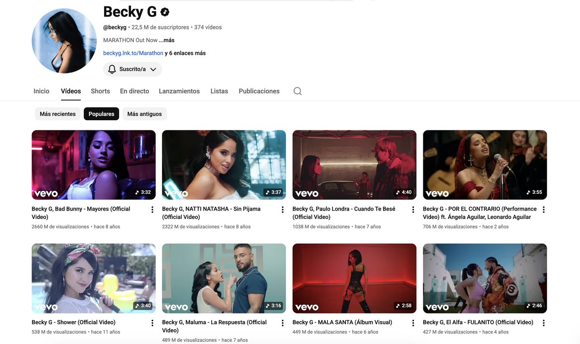The image size is (580, 344).
Task: Click '2322 M de visualizaciones' text
Action: coord(191,227)
